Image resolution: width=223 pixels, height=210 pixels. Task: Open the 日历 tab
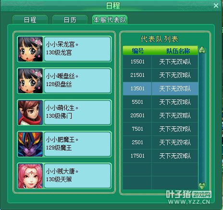tap(70, 20)
